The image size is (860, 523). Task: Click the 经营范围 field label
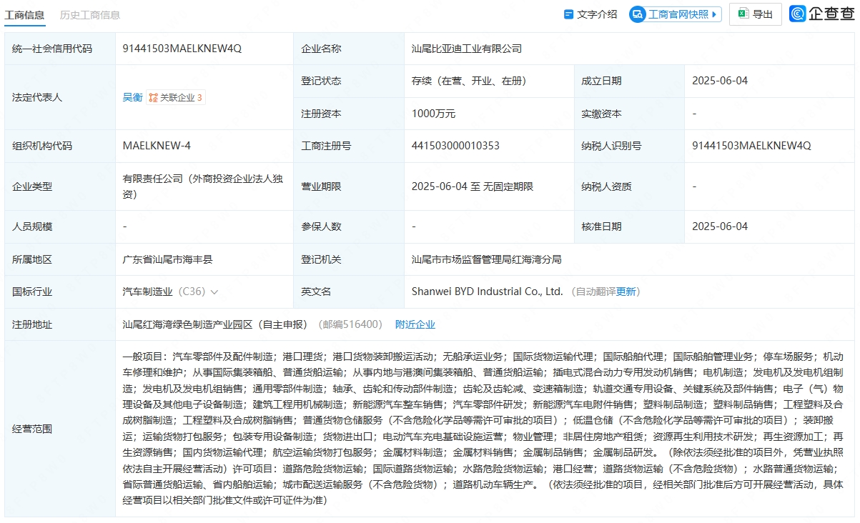[32, 429]
